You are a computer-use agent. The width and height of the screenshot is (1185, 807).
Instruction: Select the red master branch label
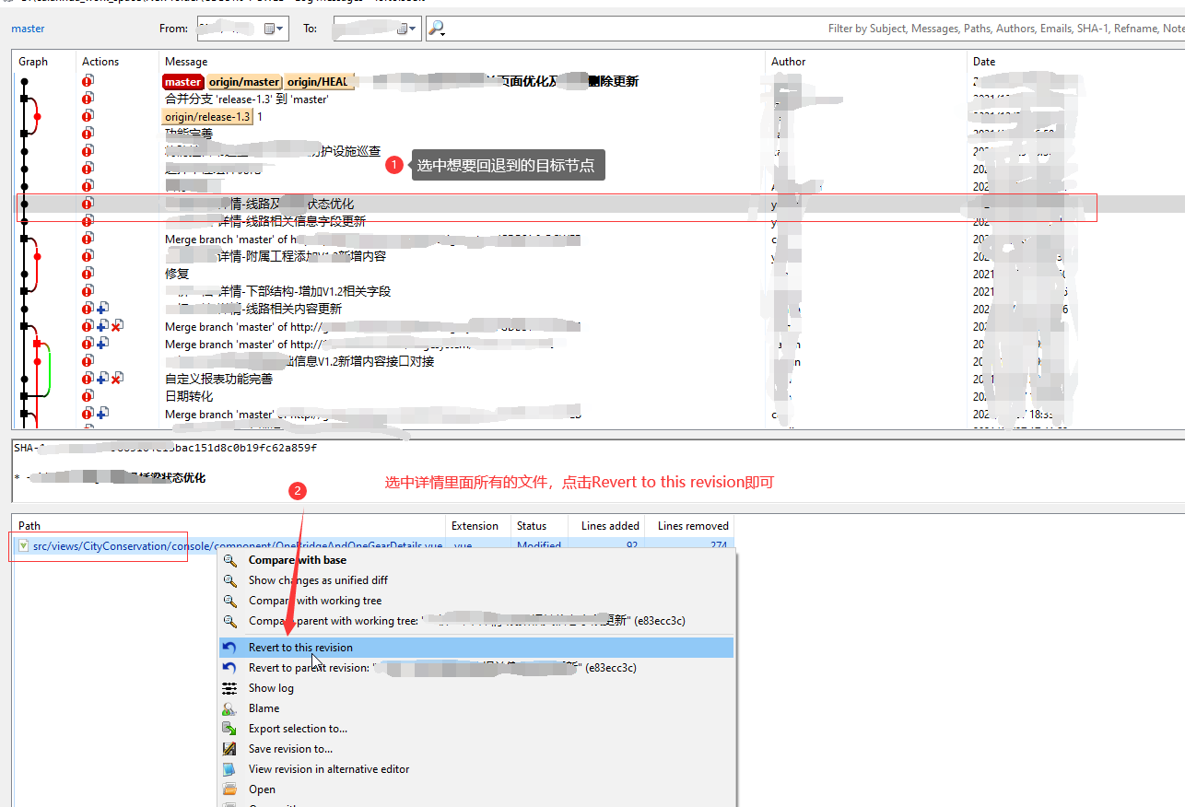183,82
